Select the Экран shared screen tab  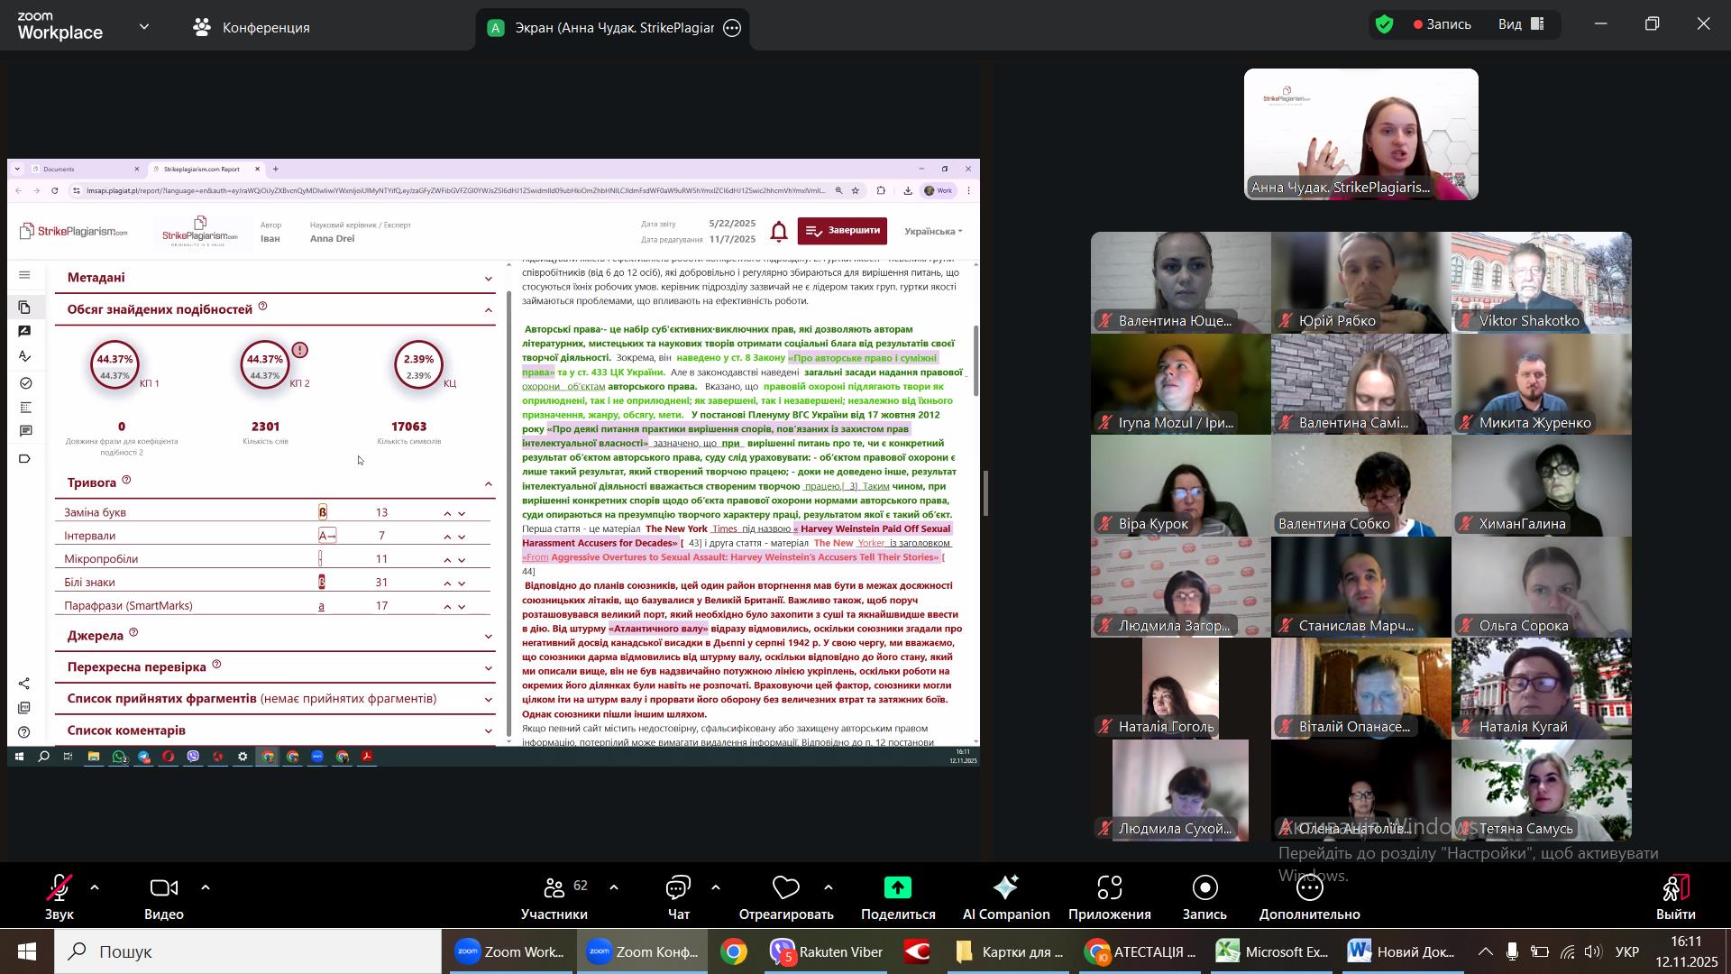(613, 28)
